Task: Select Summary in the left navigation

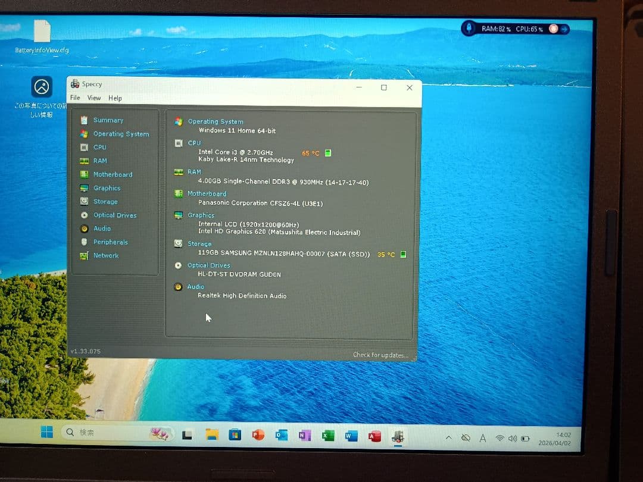Action: [x=108, y=120]
